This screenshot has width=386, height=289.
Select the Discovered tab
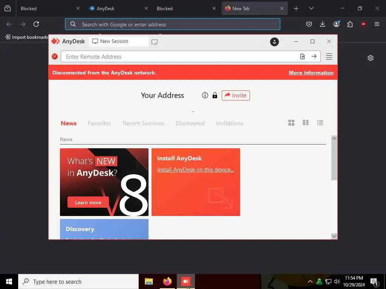tap(190, 123)
